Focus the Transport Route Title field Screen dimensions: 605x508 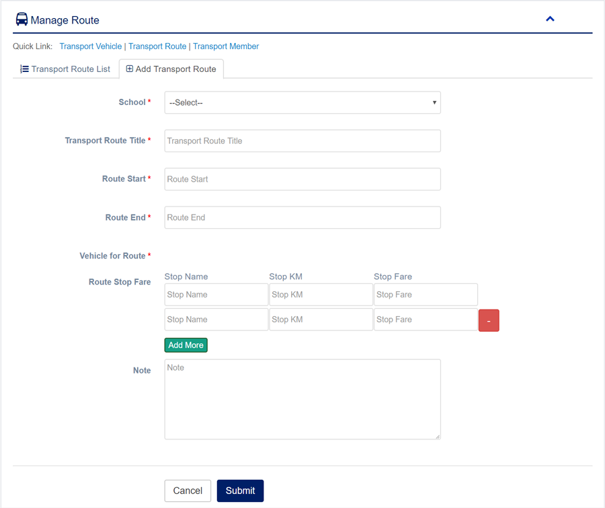pos(302,141)
